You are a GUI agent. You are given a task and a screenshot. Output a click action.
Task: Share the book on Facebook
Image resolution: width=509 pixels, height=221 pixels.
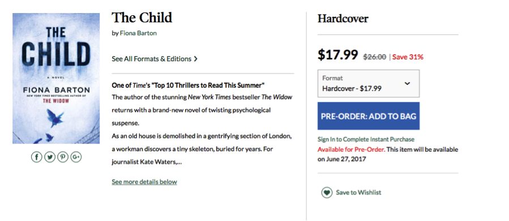(36, 158)
